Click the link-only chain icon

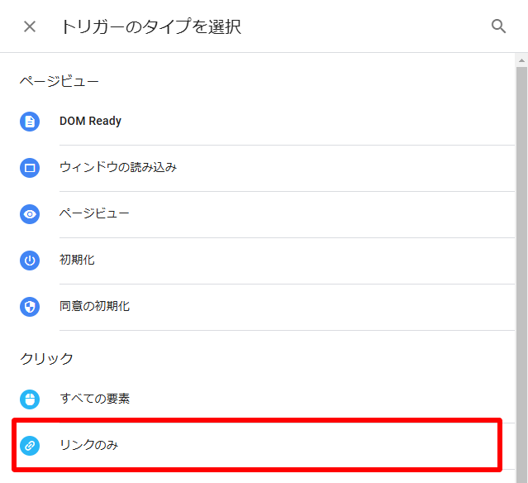pos(30,446)
